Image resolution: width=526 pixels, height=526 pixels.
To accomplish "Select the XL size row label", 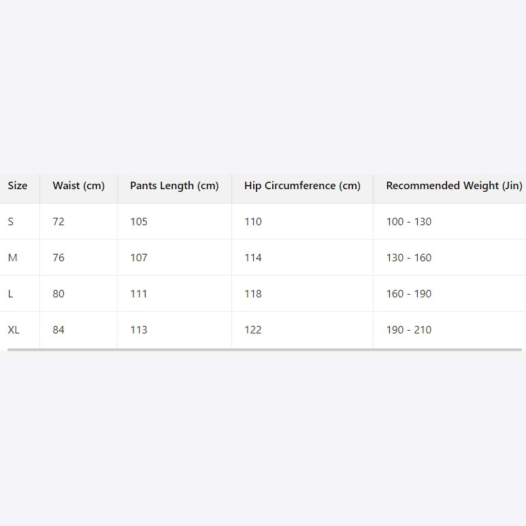I will click(x=14, y=330).
